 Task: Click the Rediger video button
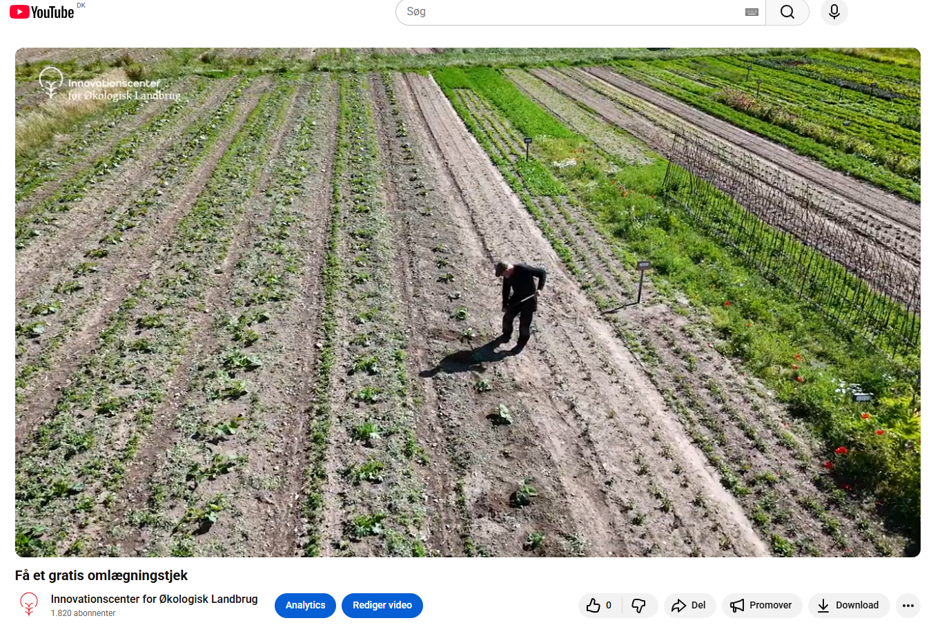tap(382, 606)
